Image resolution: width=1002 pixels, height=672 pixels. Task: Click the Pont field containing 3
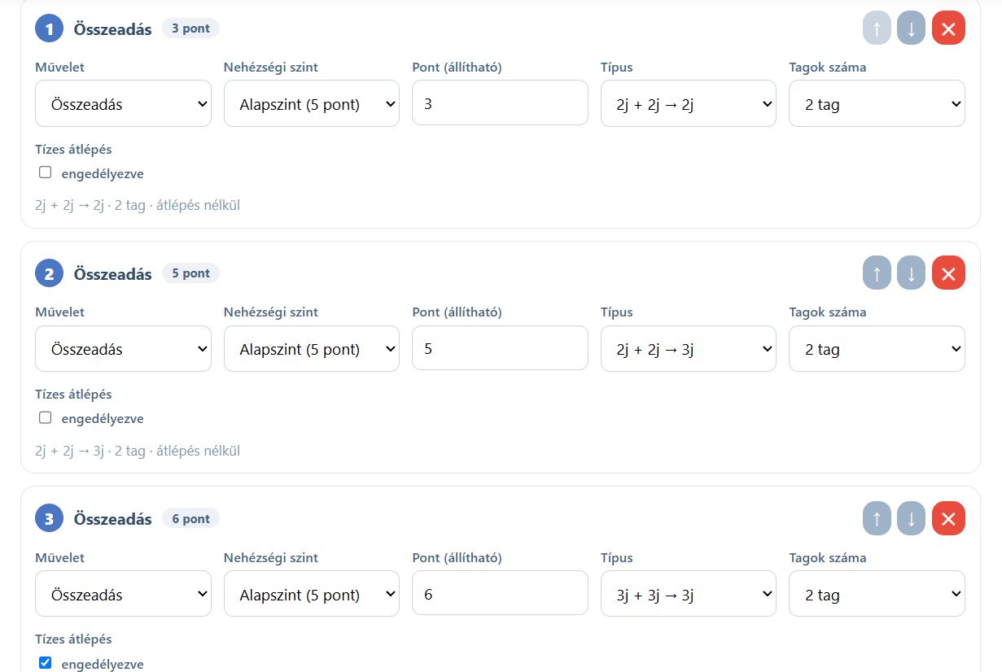(x=500, y=103)
